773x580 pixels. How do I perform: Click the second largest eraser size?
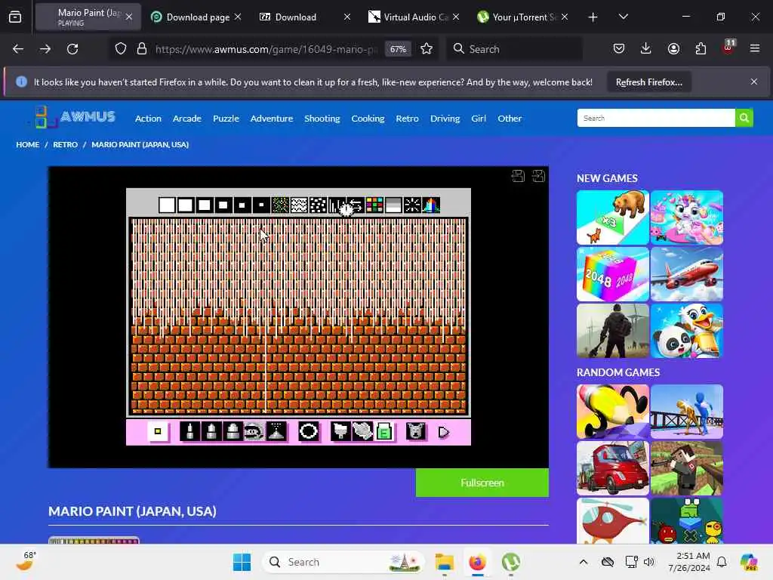click(186, 205)
